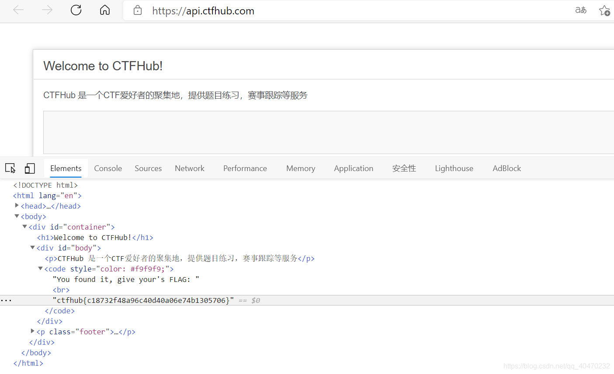Add page to favorites with star icon

coord(605,10)
